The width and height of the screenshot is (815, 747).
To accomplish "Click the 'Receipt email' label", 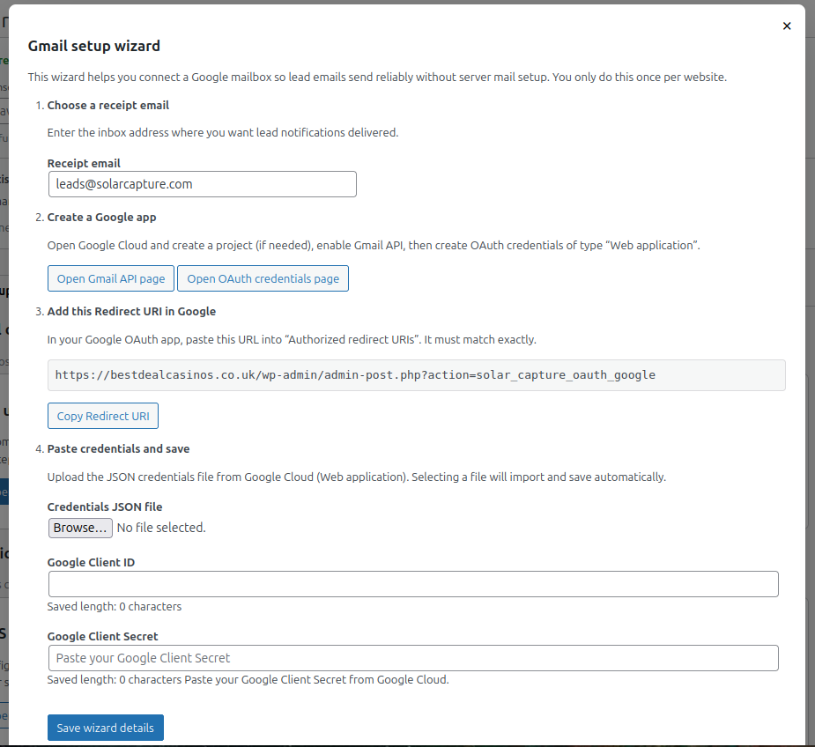I will [x=84, y=163].
